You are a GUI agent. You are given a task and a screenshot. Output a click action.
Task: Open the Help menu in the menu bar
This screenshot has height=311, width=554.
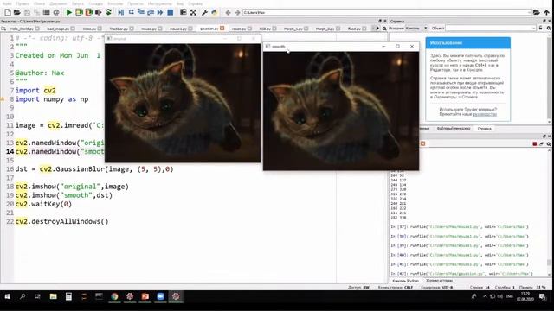pos(195,3)
